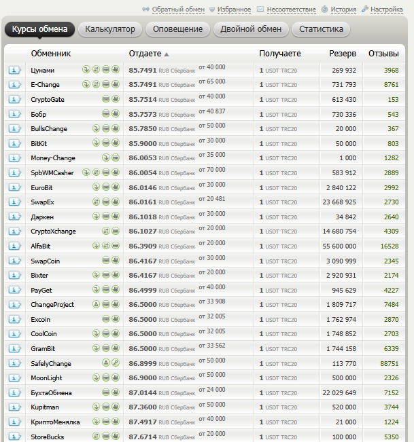Viewport: 414px width, 442px height.
Task: Click two-arrows icon in SwapEx row
Action: [x=97, y=202]
